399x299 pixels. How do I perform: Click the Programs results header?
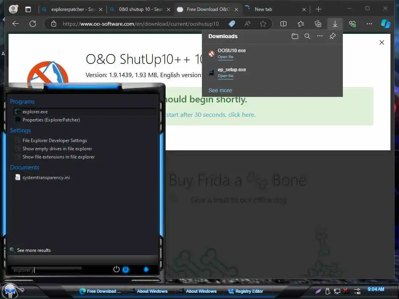point(22,102)
